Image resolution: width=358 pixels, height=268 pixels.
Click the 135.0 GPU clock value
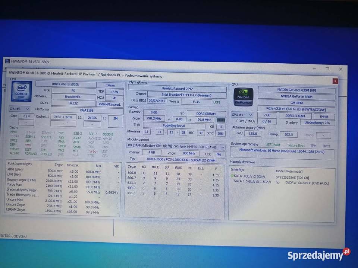pos(252,134)
